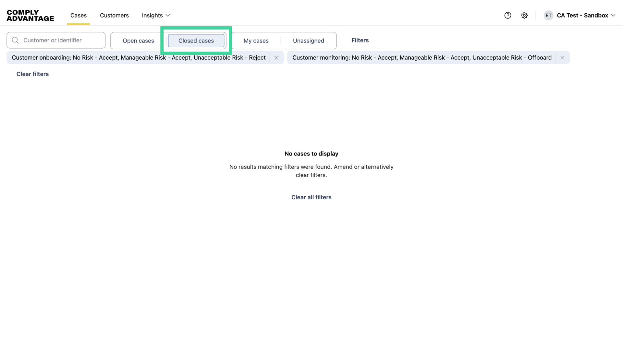Select the Closed cases filter

point(196,41)
